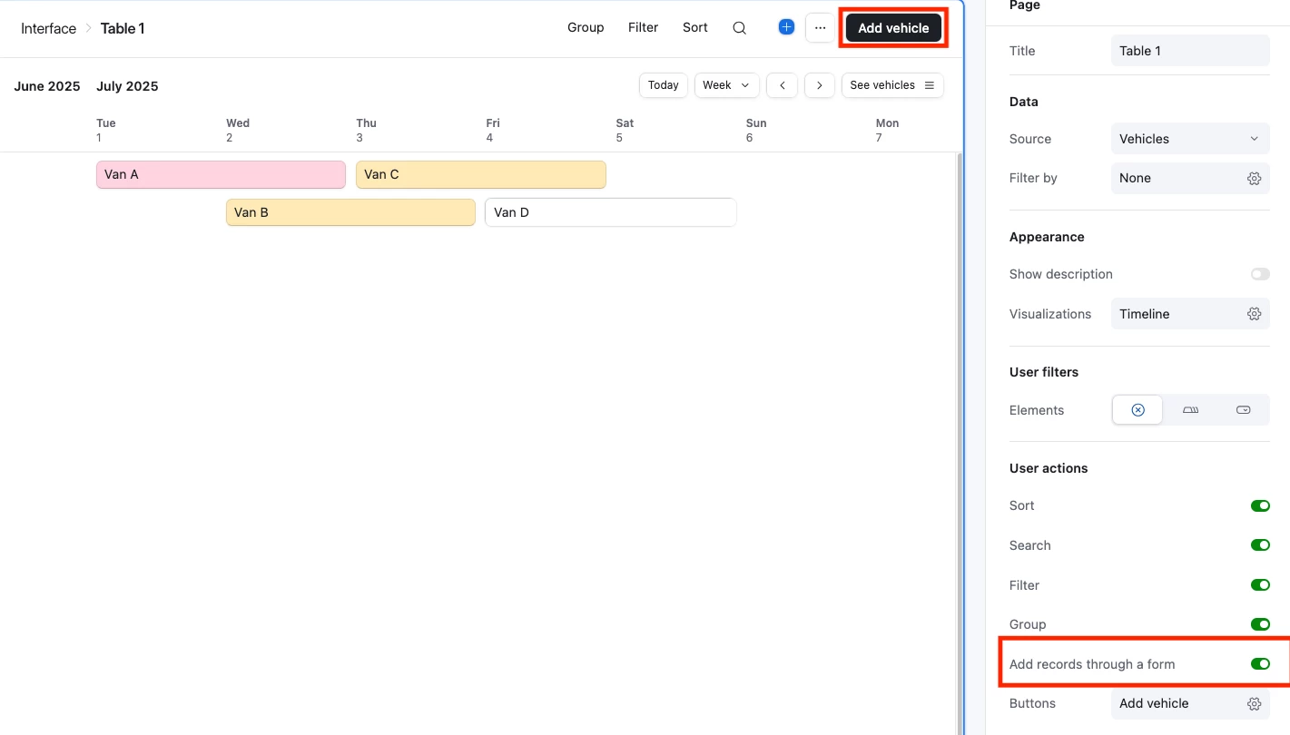Open Filter by gear settings icon
Screen dimensions: 1290x735
point(1254,179)
